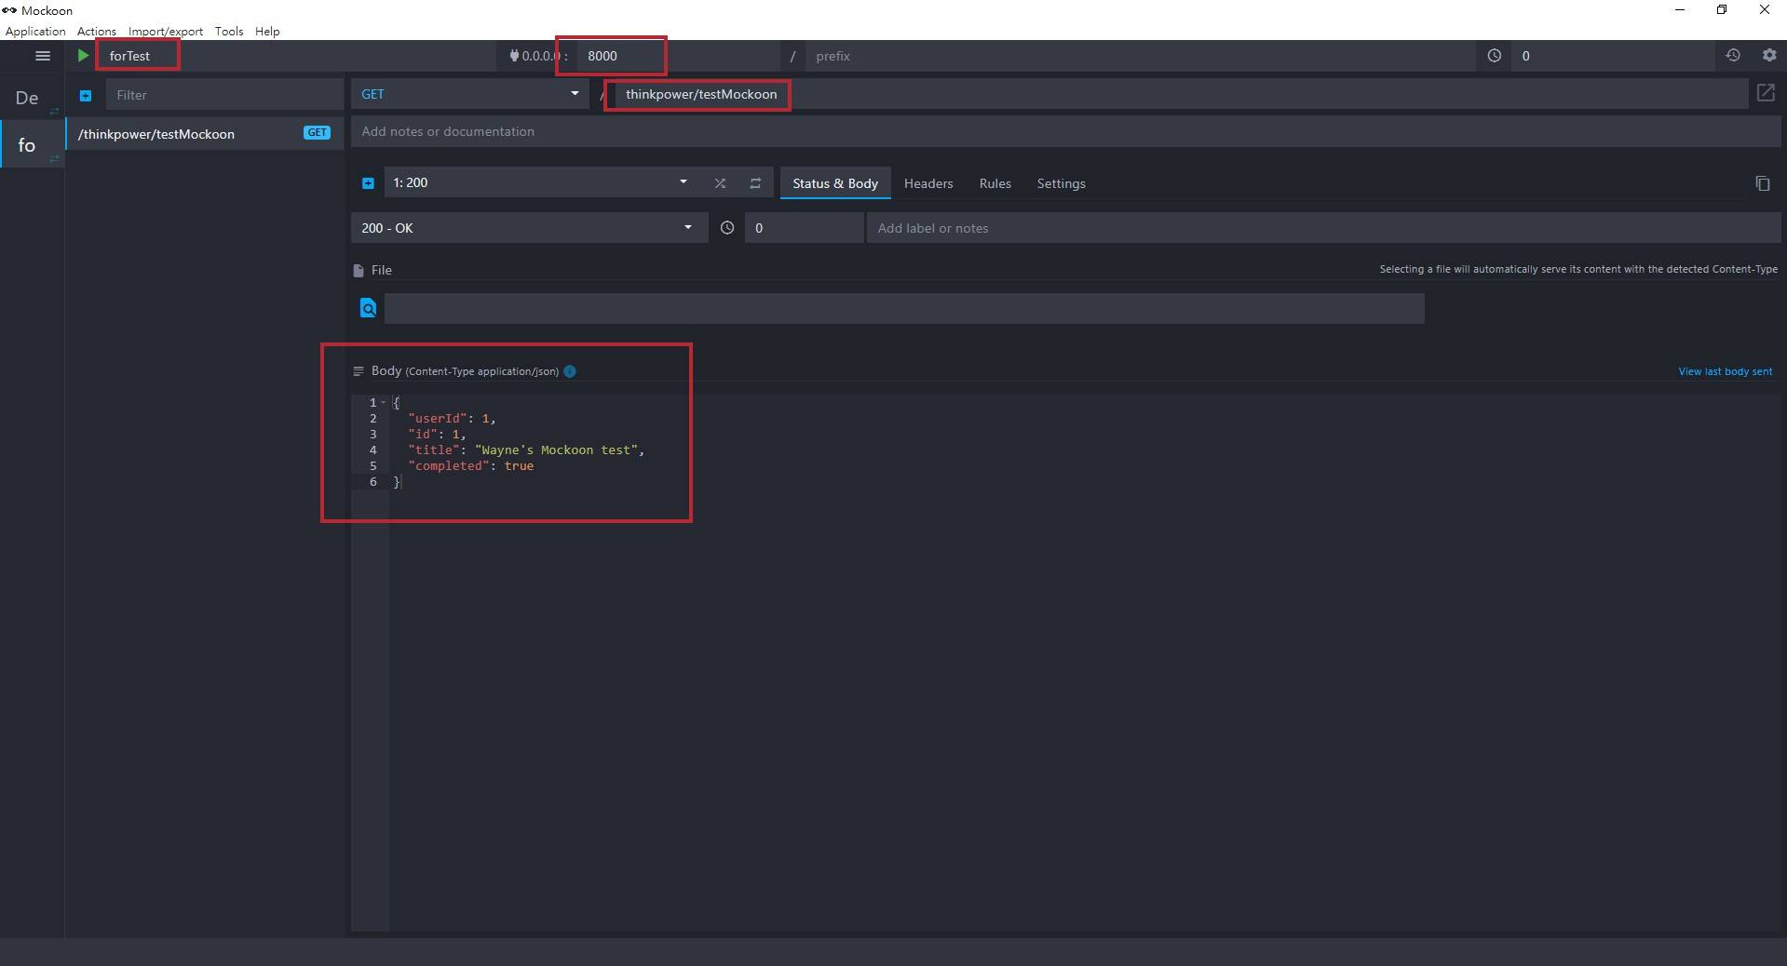Click Add notes or documentation field
This screenshot has height=966, width=1787.
tap(1066, 131)
